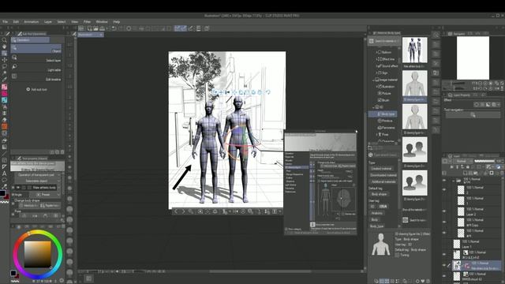This screenshot has width=505, height=284.
Task: Select the Zoom magnifier tool
Action: [4, 40]
